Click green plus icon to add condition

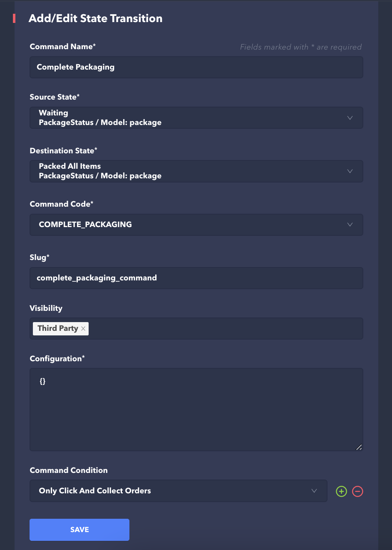[x=341, y=491]
